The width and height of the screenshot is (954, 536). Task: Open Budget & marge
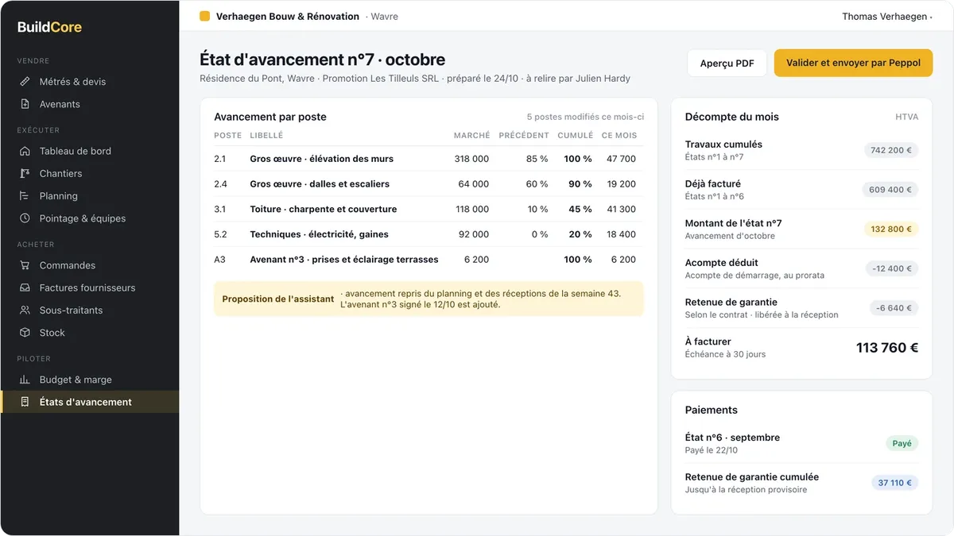point(89,380)
